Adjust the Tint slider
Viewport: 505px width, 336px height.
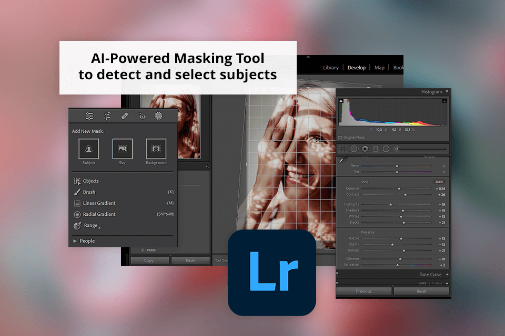pyautogui.click(x=397, y=172)
